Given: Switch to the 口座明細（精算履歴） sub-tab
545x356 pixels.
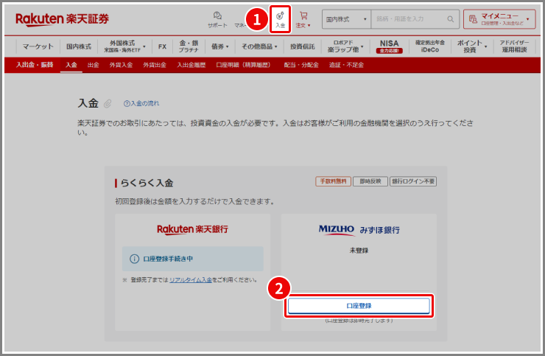Looking at the screenshot, I should (243, 65).
